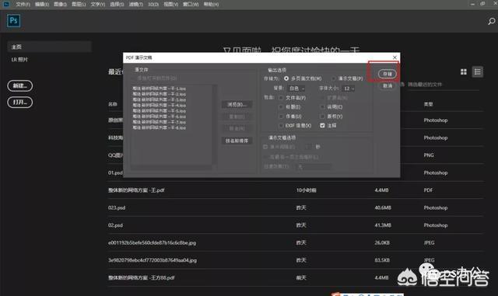Open the 图像(I) menu
Viewport: 498px width, 296px height.
[x=60, y=5]
